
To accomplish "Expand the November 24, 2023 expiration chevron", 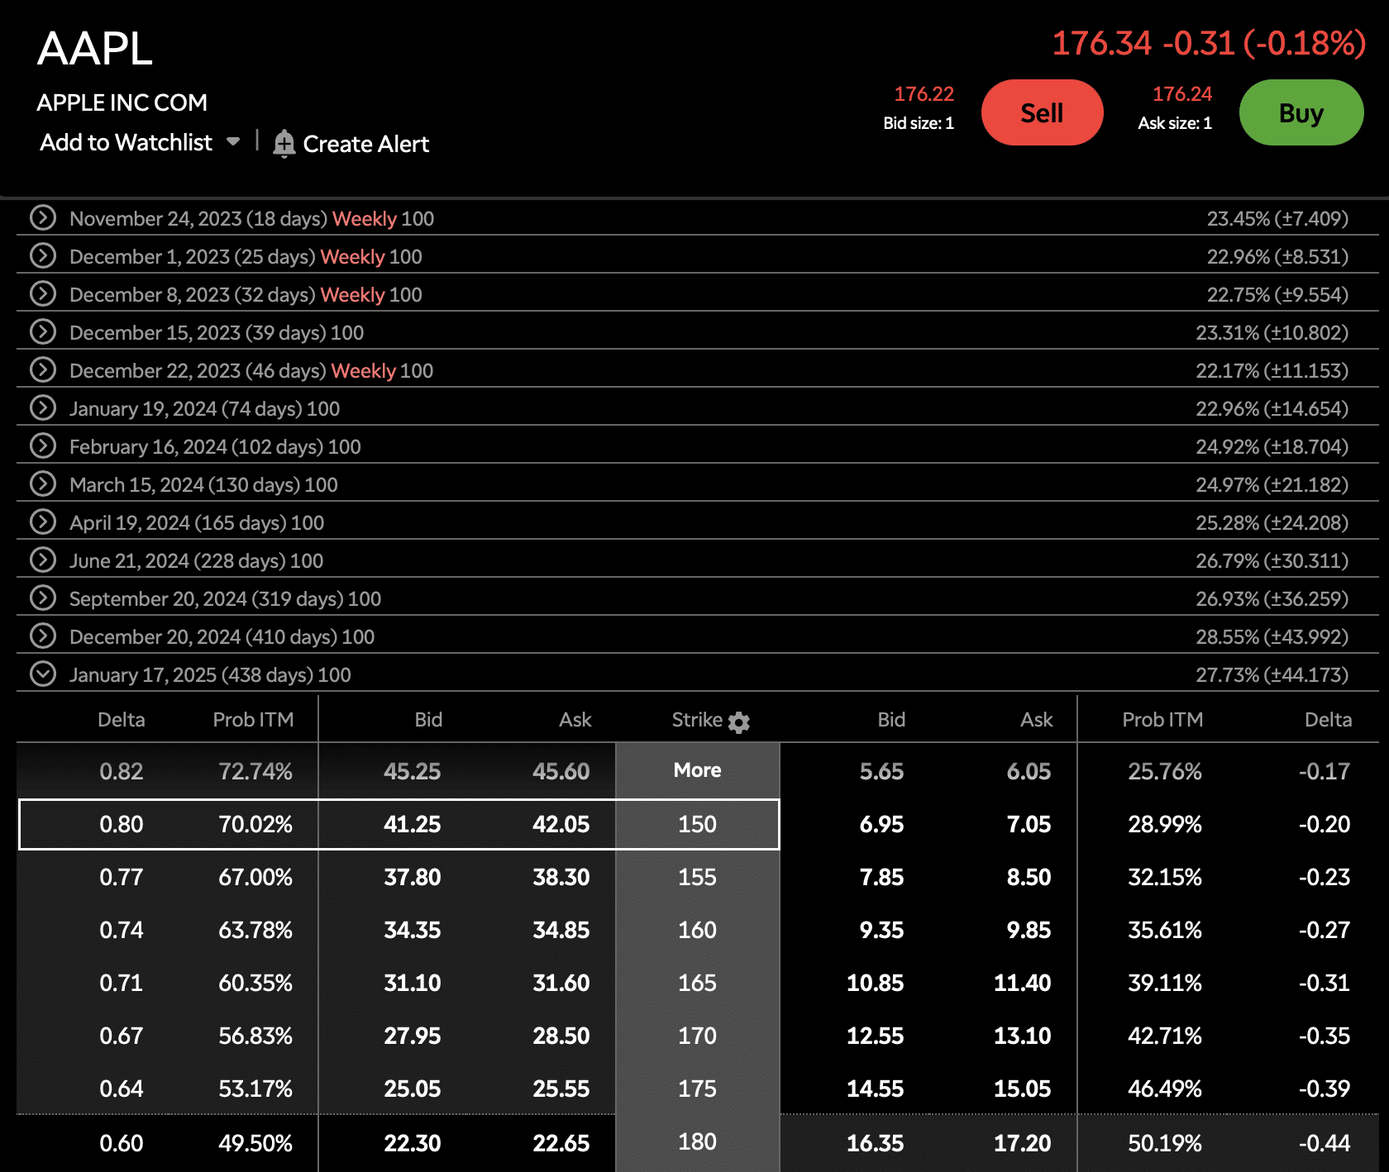I will [43, 217].
